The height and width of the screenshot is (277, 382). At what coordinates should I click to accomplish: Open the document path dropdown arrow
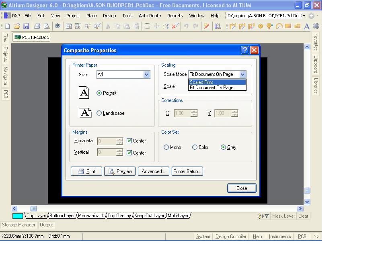point(304,16)
